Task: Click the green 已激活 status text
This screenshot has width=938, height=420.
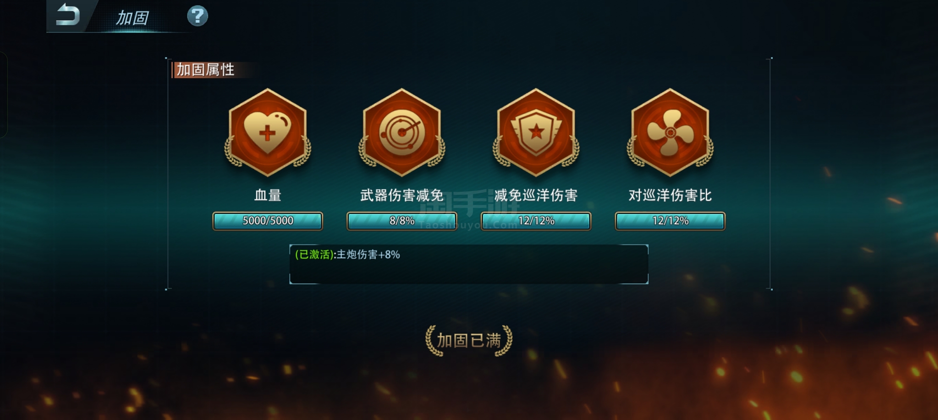Action: (314, 255)
